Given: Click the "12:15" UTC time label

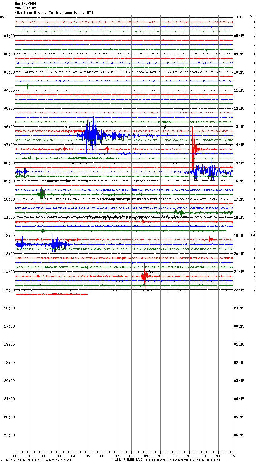Looking at the screenshot, I should [239, 109].
